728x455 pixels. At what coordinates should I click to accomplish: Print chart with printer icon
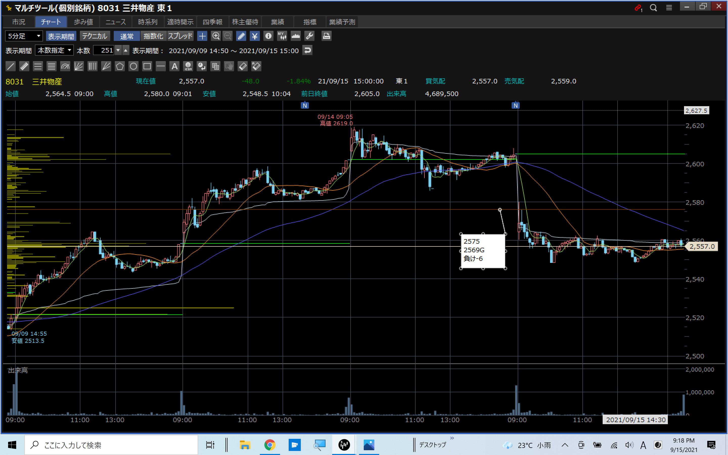click(x=326, y=36)
